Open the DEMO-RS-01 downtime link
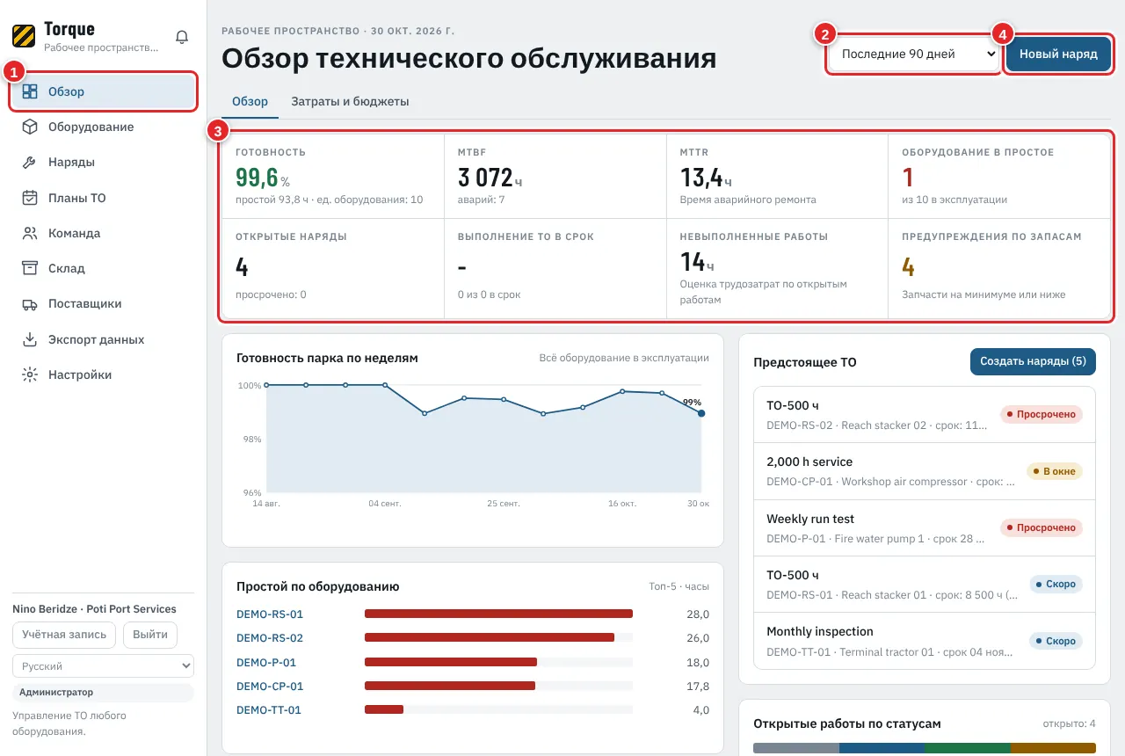Viewport: 1125px width, 756px height. [x=270, y=614]
